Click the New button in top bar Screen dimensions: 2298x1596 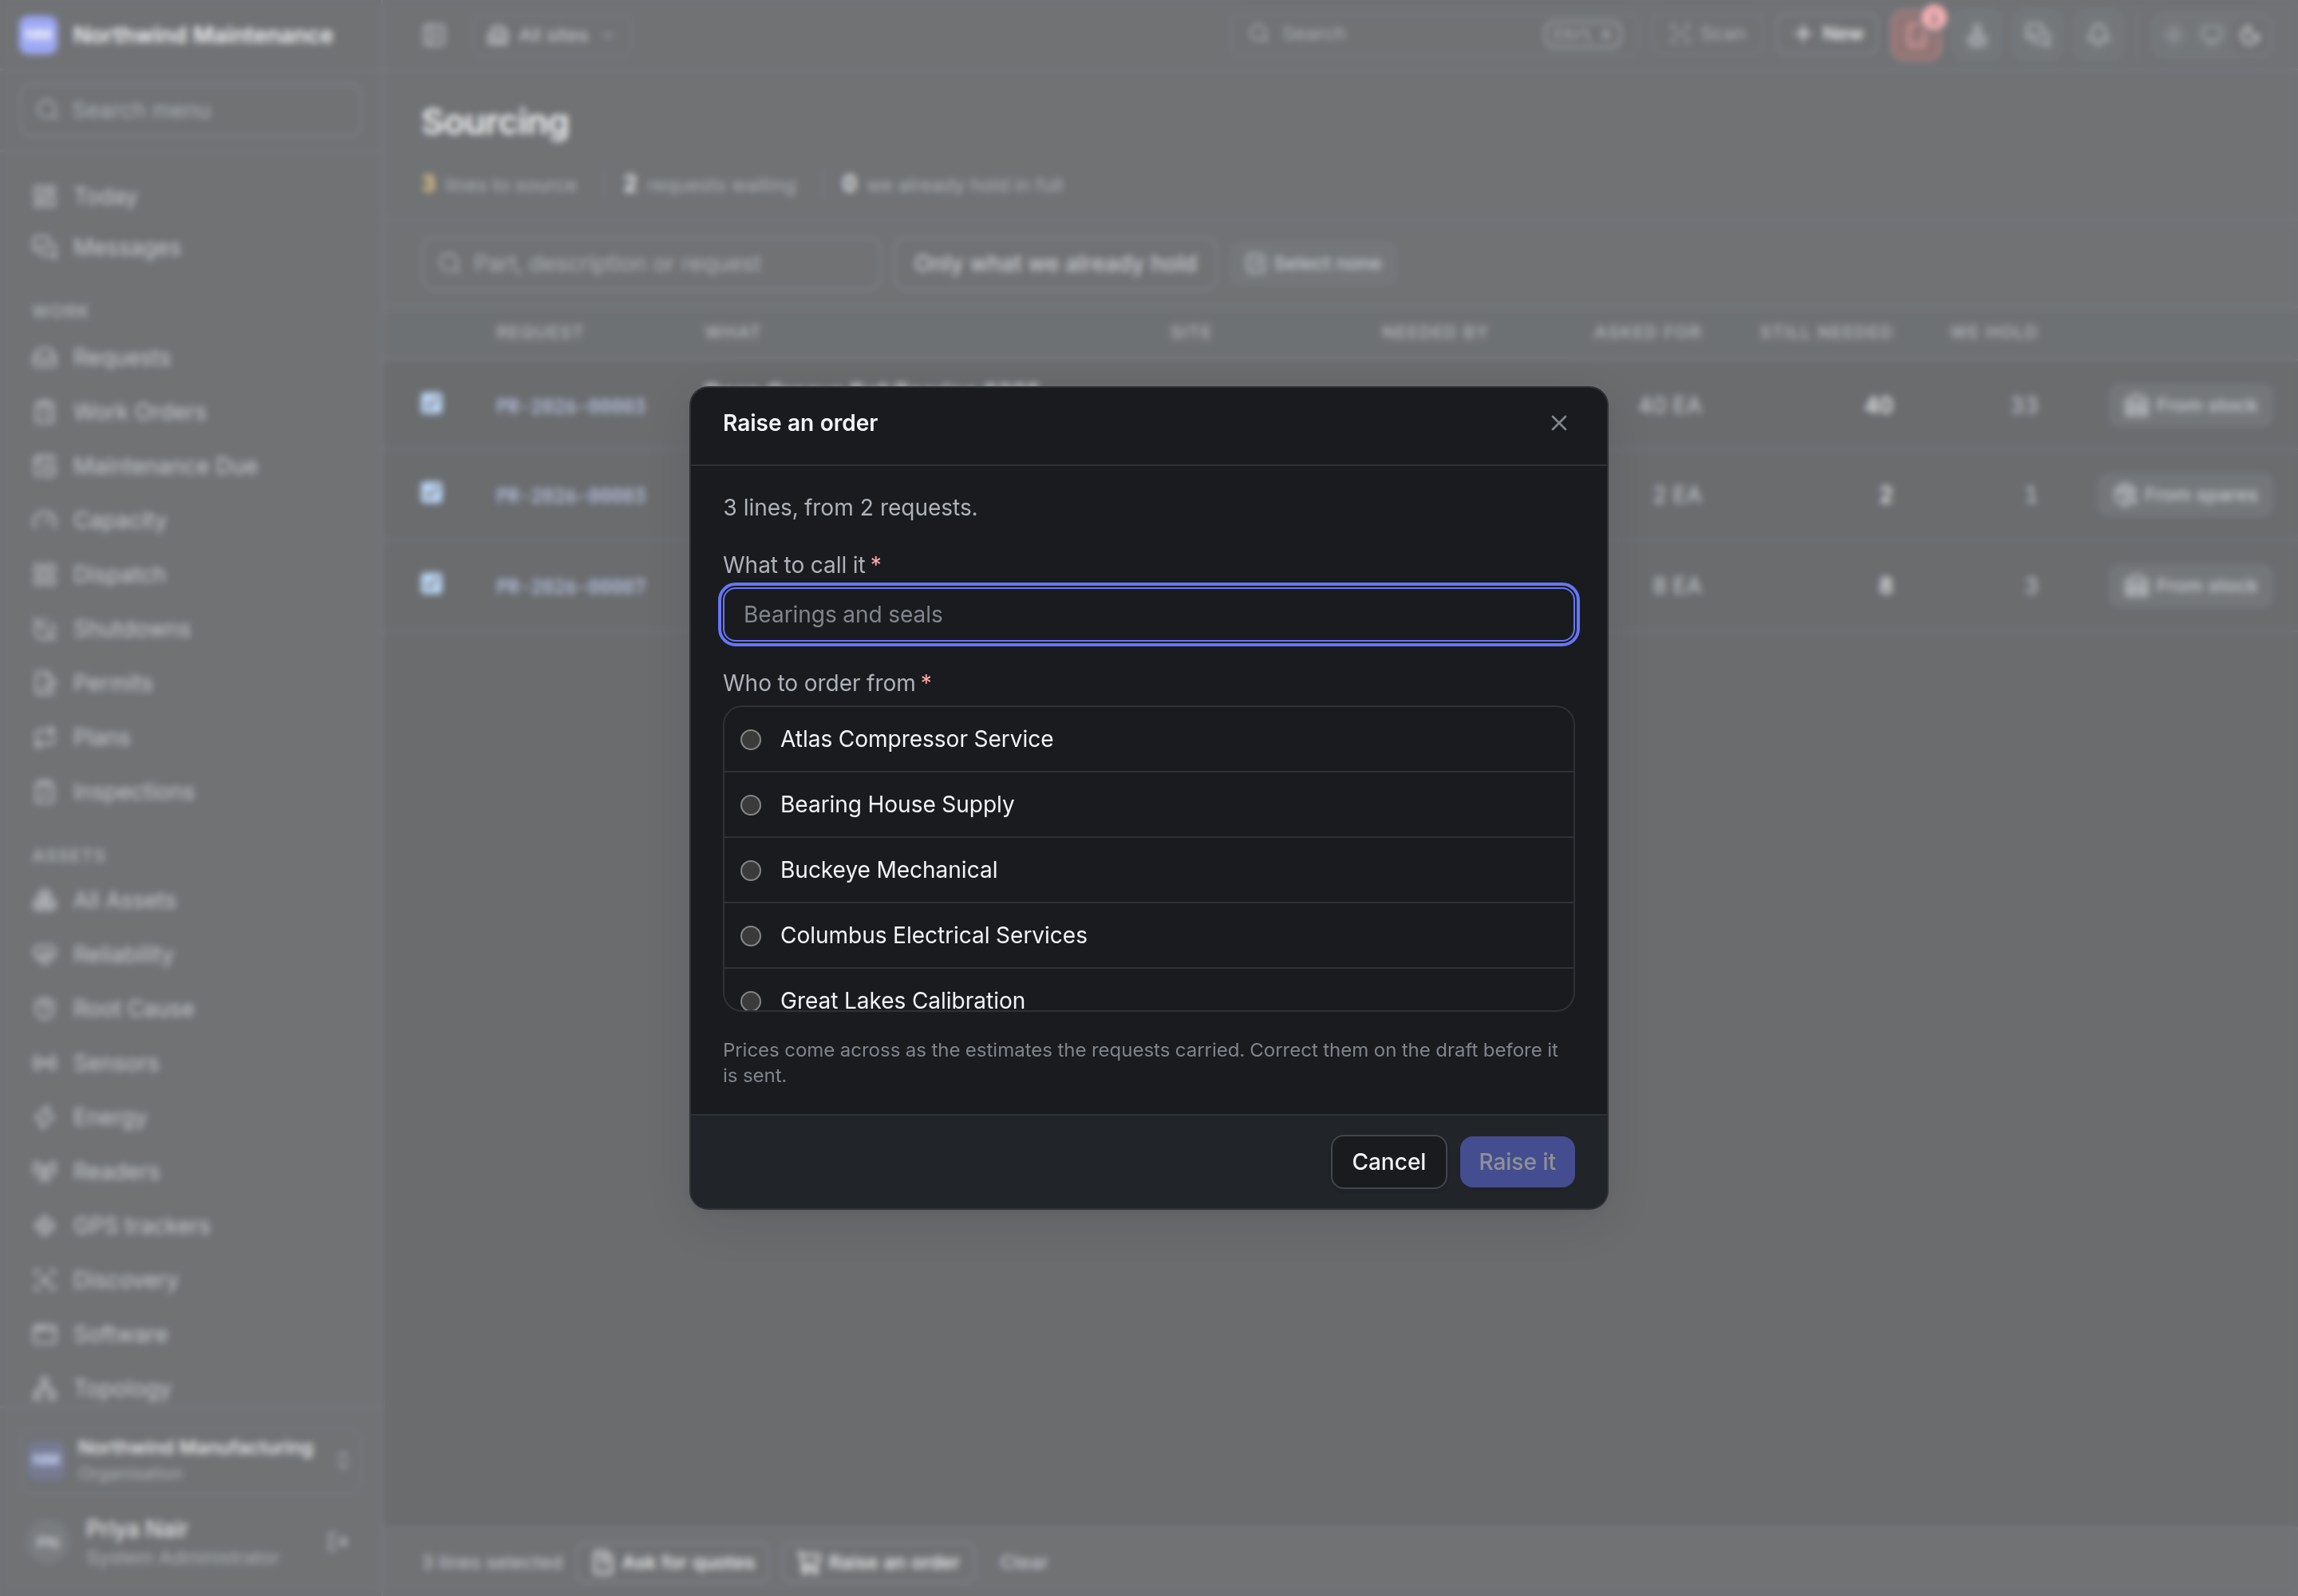(1829, 34)
